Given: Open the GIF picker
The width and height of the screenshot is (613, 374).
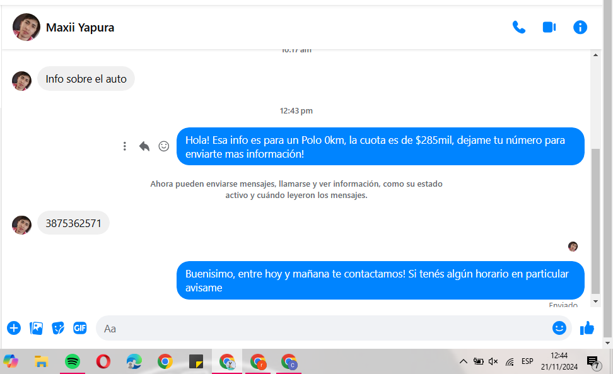Looking at the screenshot, I should tap(79, 328).
